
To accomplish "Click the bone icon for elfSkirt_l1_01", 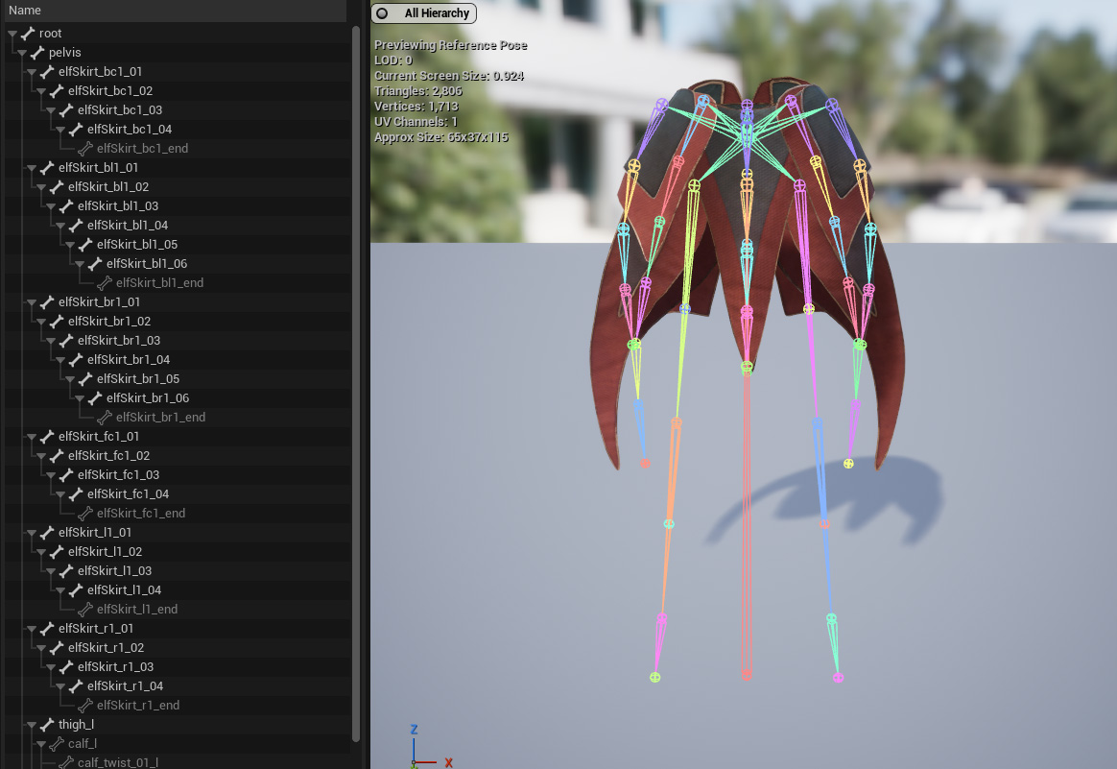I will 47,533.
